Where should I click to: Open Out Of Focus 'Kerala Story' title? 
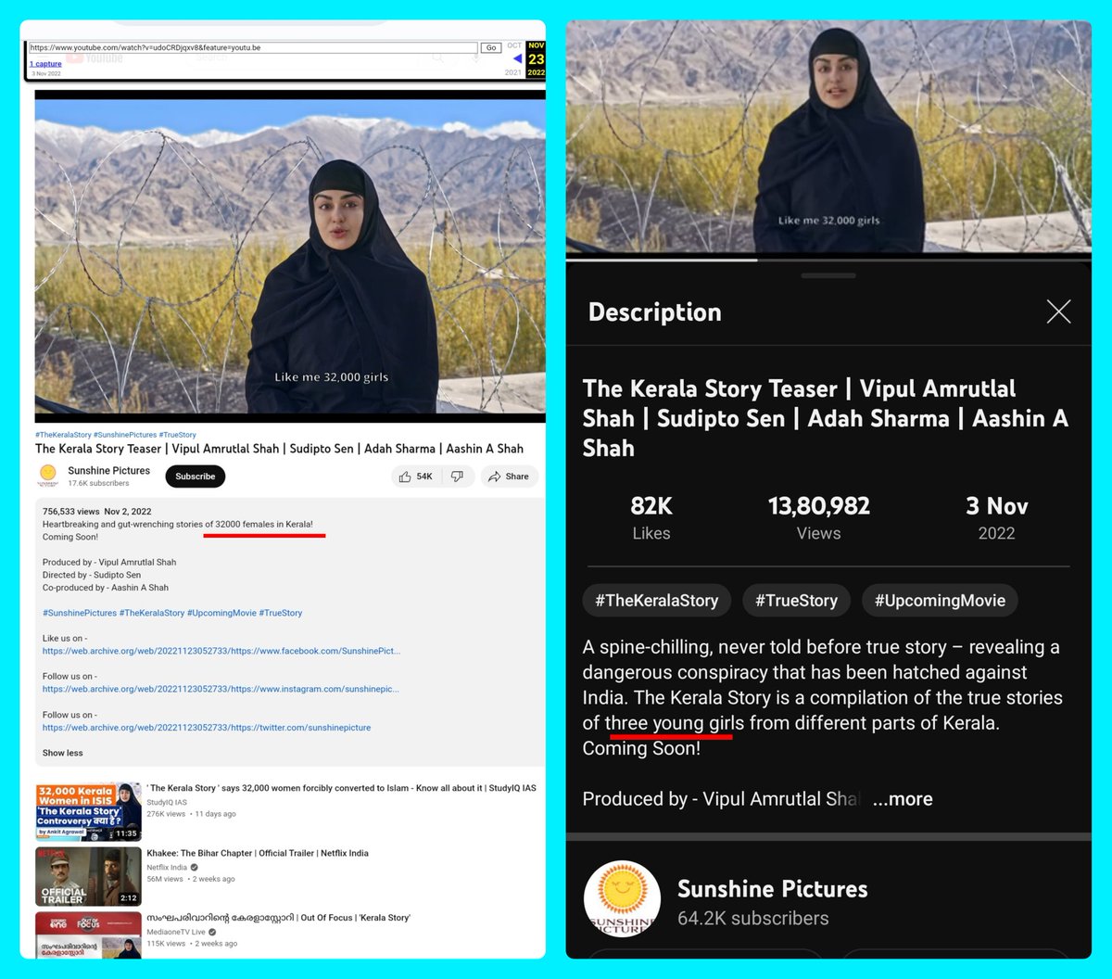point(278,918)
